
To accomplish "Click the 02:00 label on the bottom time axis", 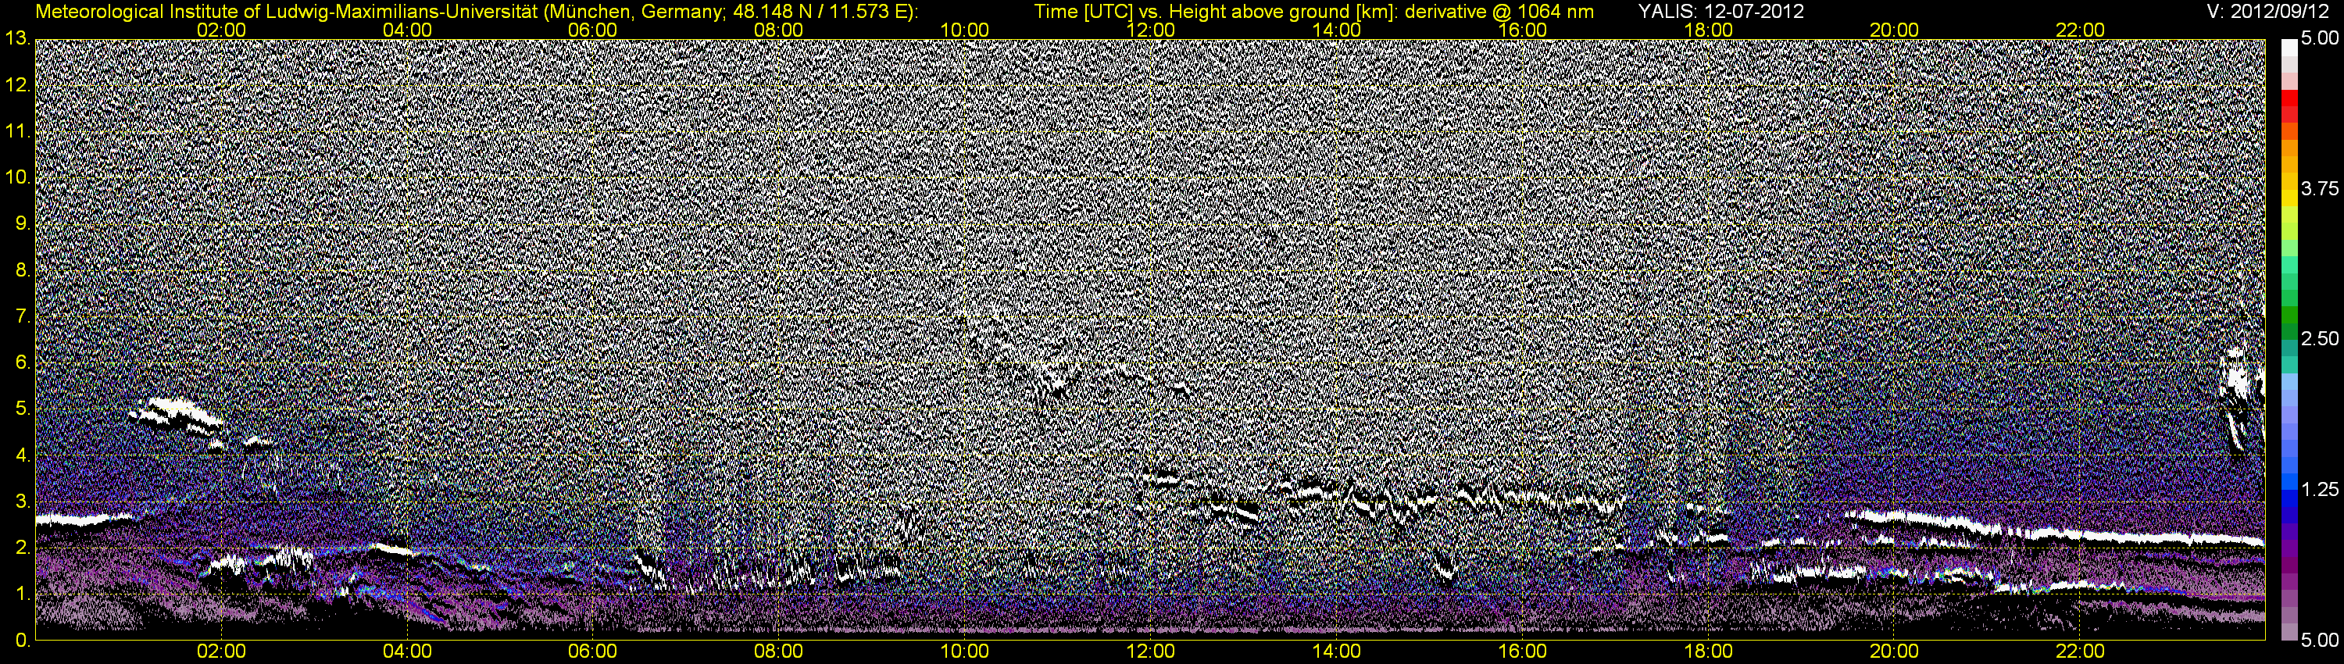I will (221, 652).
